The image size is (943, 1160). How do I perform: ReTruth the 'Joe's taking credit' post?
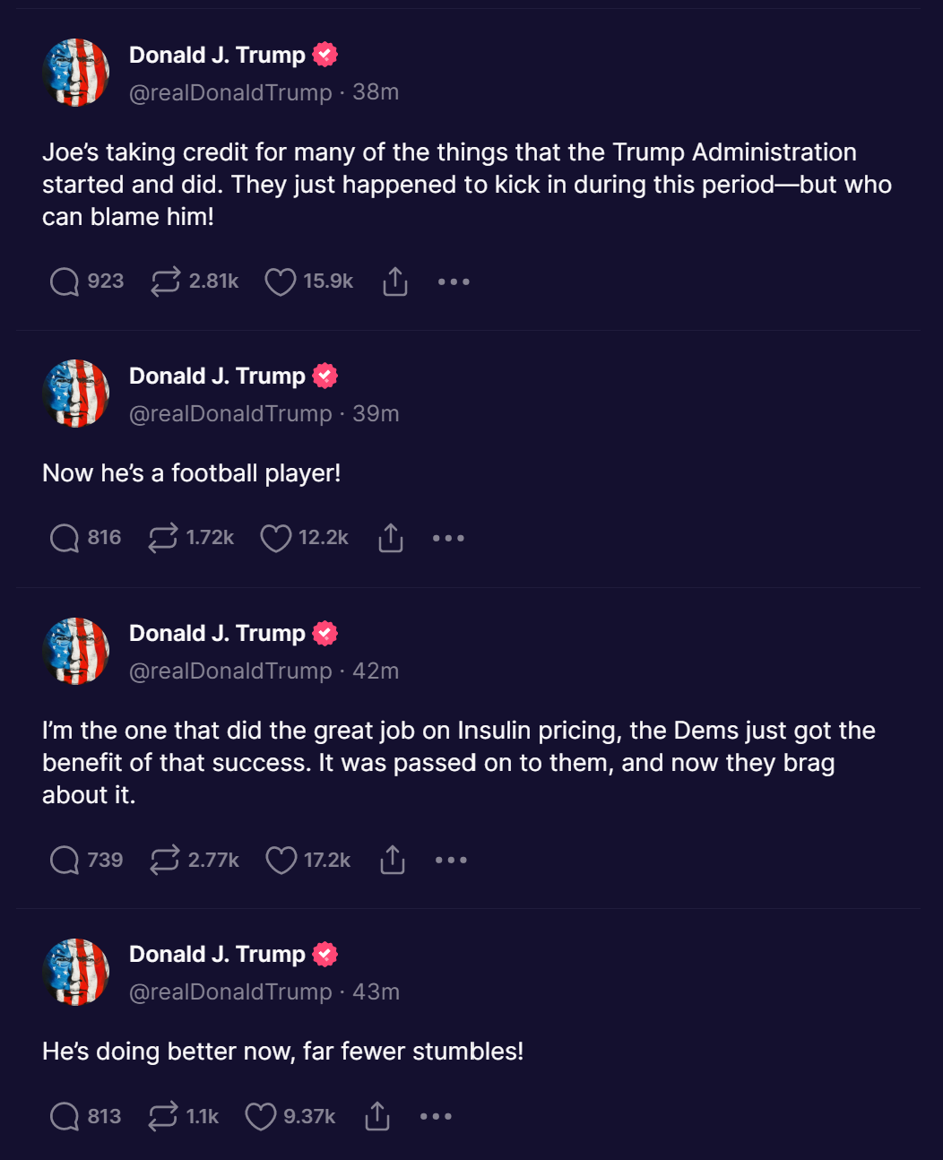165,281
